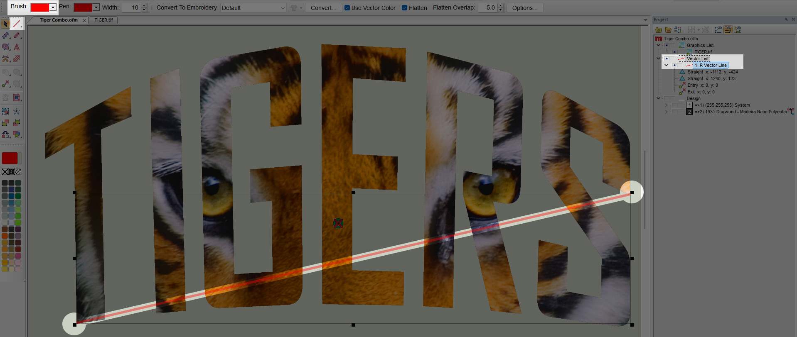Open the Options... button
This screenshot has height=337, width=797.
pyautogui.click(x=524, y=8)
